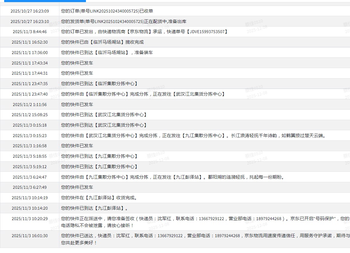
Task: Select the 临沂马场湖站 pickup completed entry
Action: tap(102, 42)
